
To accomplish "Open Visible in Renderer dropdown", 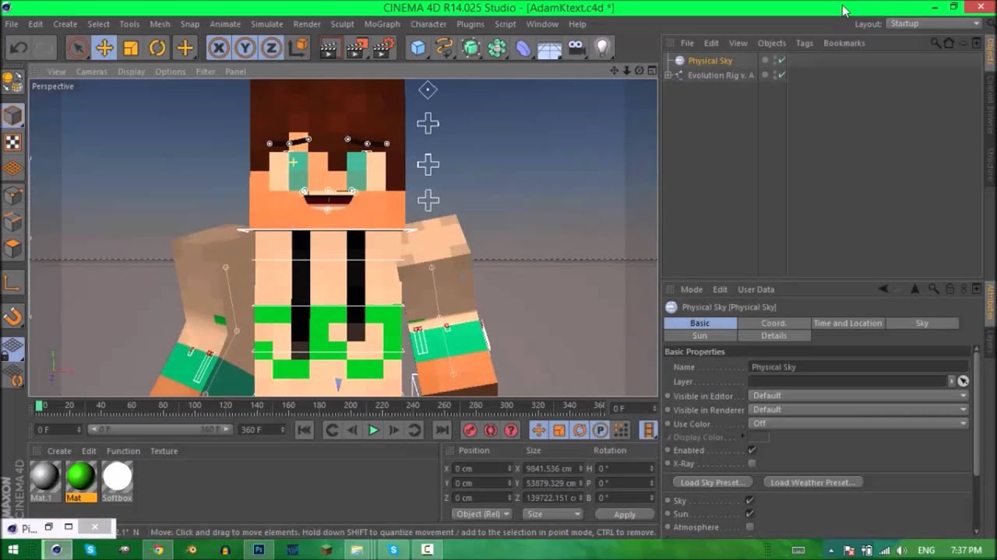I will pyautogui.click(x=858, y=410).
